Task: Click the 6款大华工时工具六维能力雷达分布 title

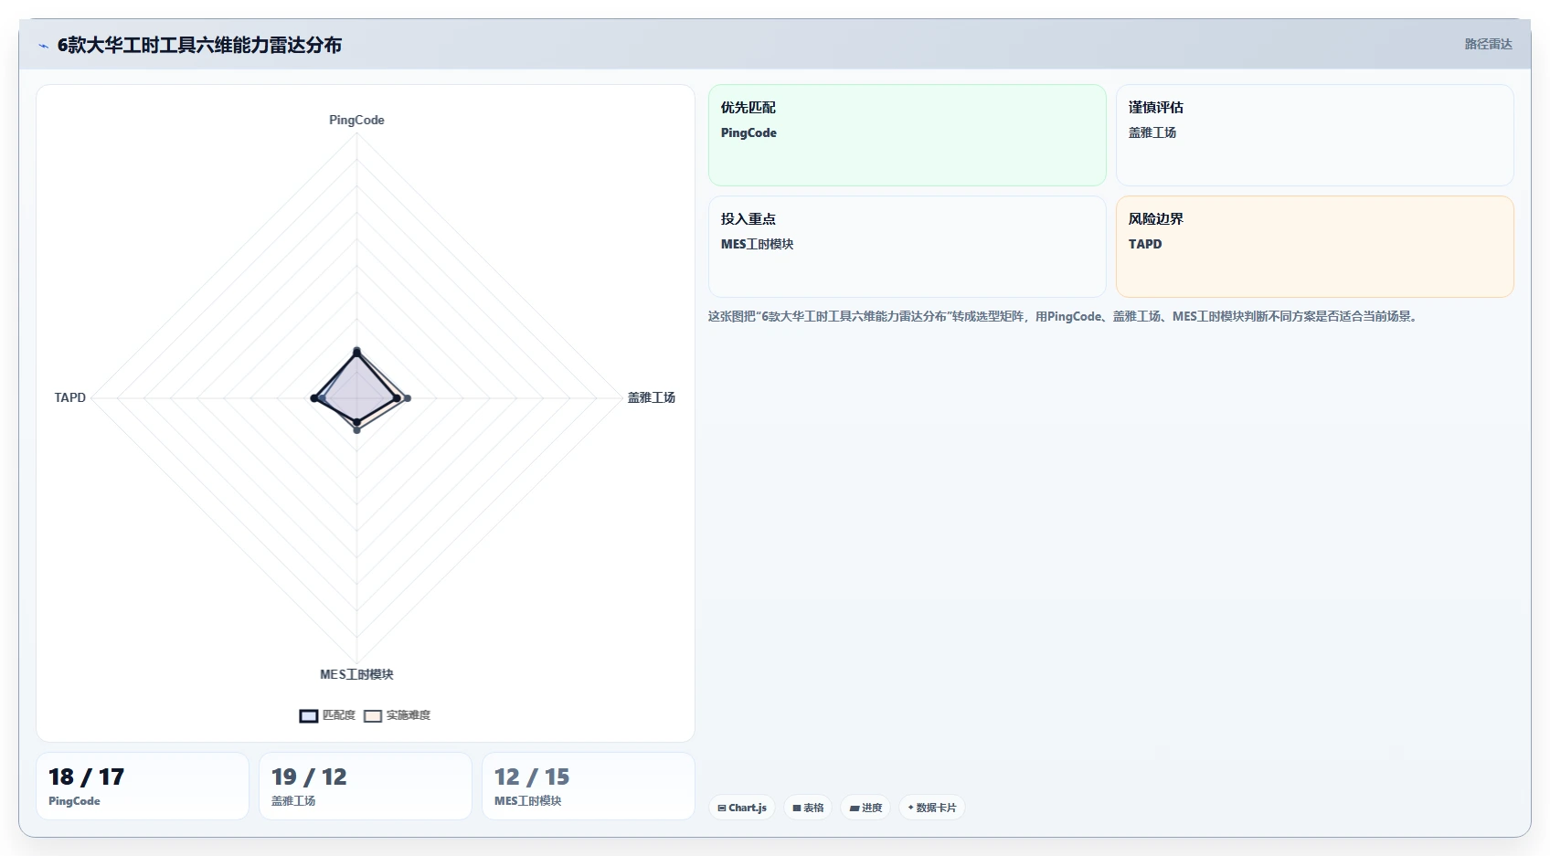Action: (x=199, y=45)
